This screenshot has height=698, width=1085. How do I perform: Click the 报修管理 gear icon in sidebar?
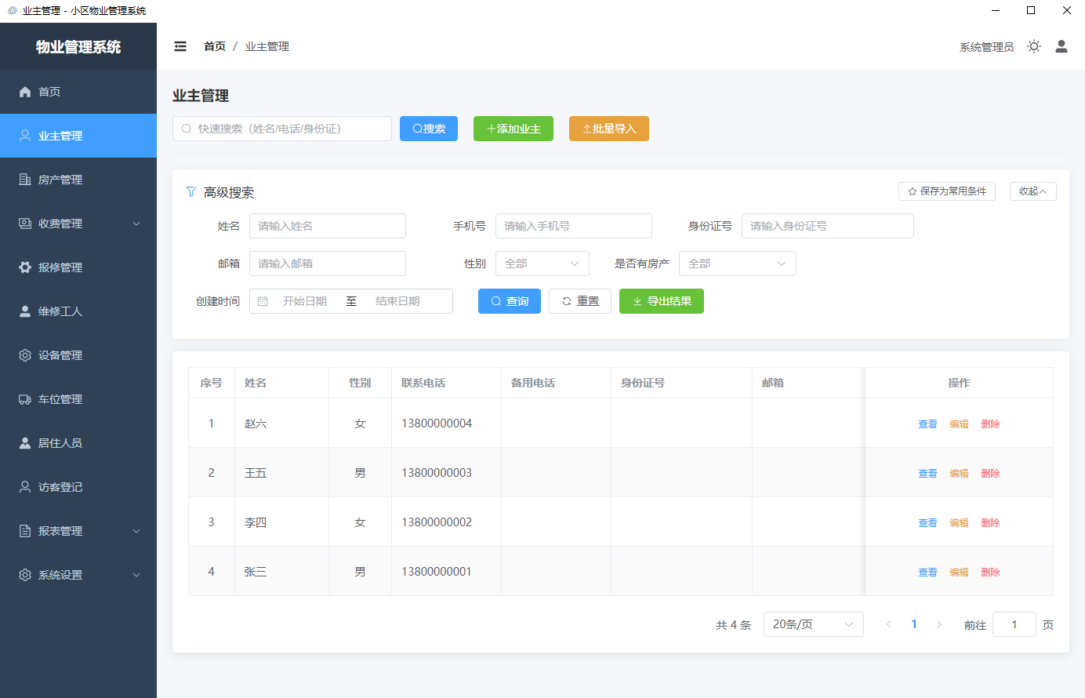click(25, 267)
